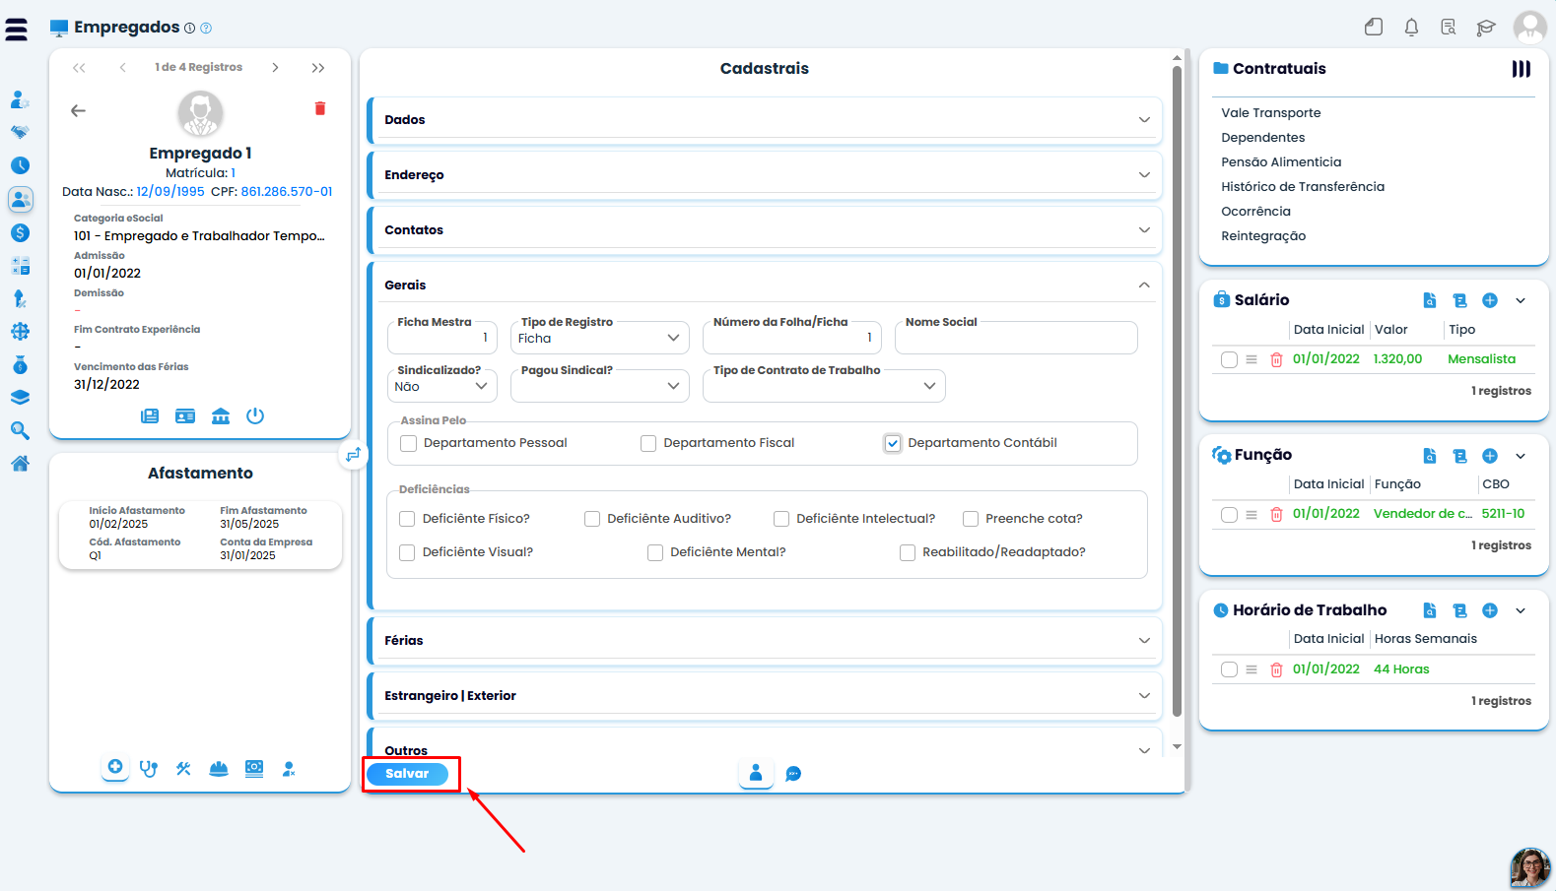Open Histórico de Transferência
The height and width of the screenshot is (891, 1556).
click(1303, 187)
